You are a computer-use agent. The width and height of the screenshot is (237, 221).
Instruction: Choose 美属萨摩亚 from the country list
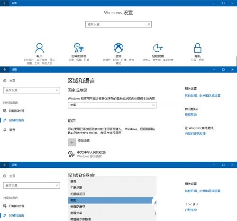[x=111, y=207]
